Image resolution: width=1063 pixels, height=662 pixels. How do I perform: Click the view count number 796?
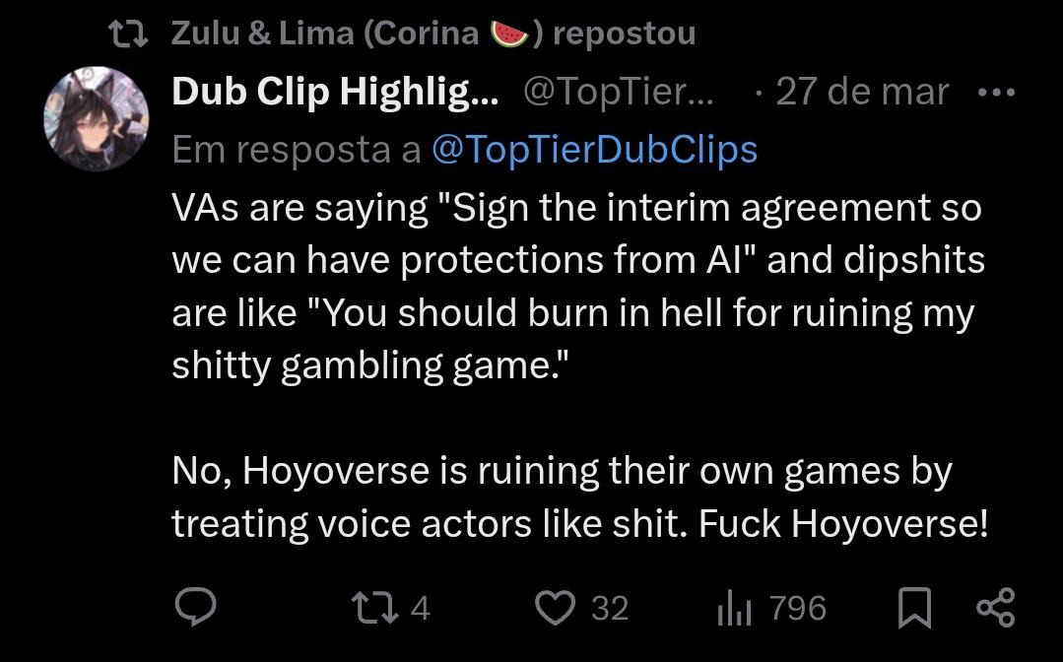[798, 608]
